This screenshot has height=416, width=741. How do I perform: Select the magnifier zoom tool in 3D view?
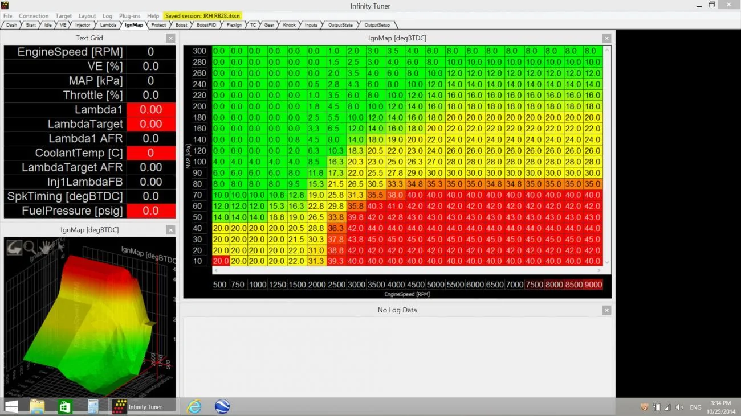[x=29, y=247]
